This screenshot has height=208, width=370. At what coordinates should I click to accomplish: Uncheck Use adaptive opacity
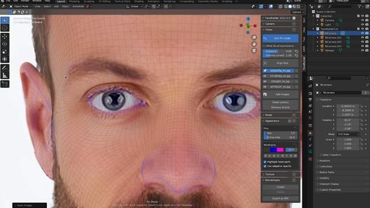tap(265, 166)
